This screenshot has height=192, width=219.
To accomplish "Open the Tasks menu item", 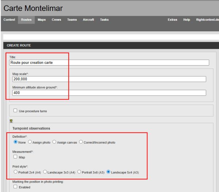I will click(x=104, y=20).
